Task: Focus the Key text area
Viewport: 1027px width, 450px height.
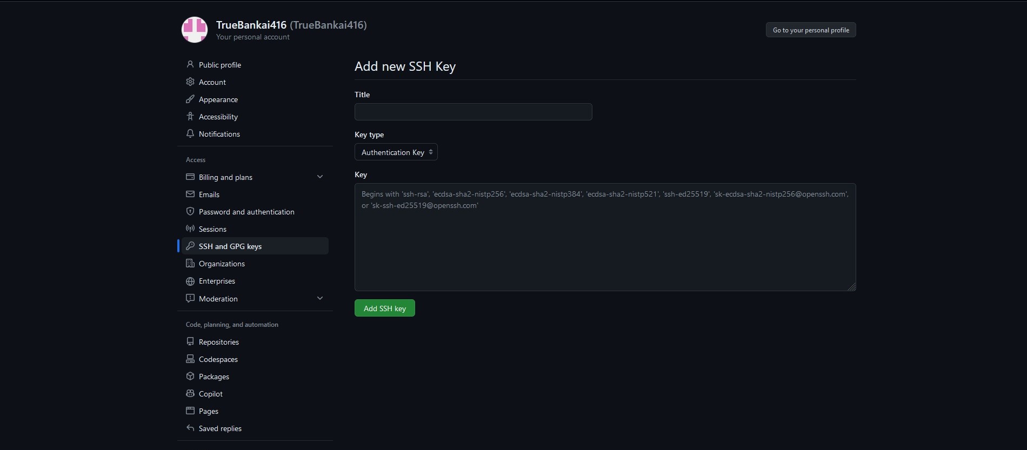Action: tap(605, 237)
